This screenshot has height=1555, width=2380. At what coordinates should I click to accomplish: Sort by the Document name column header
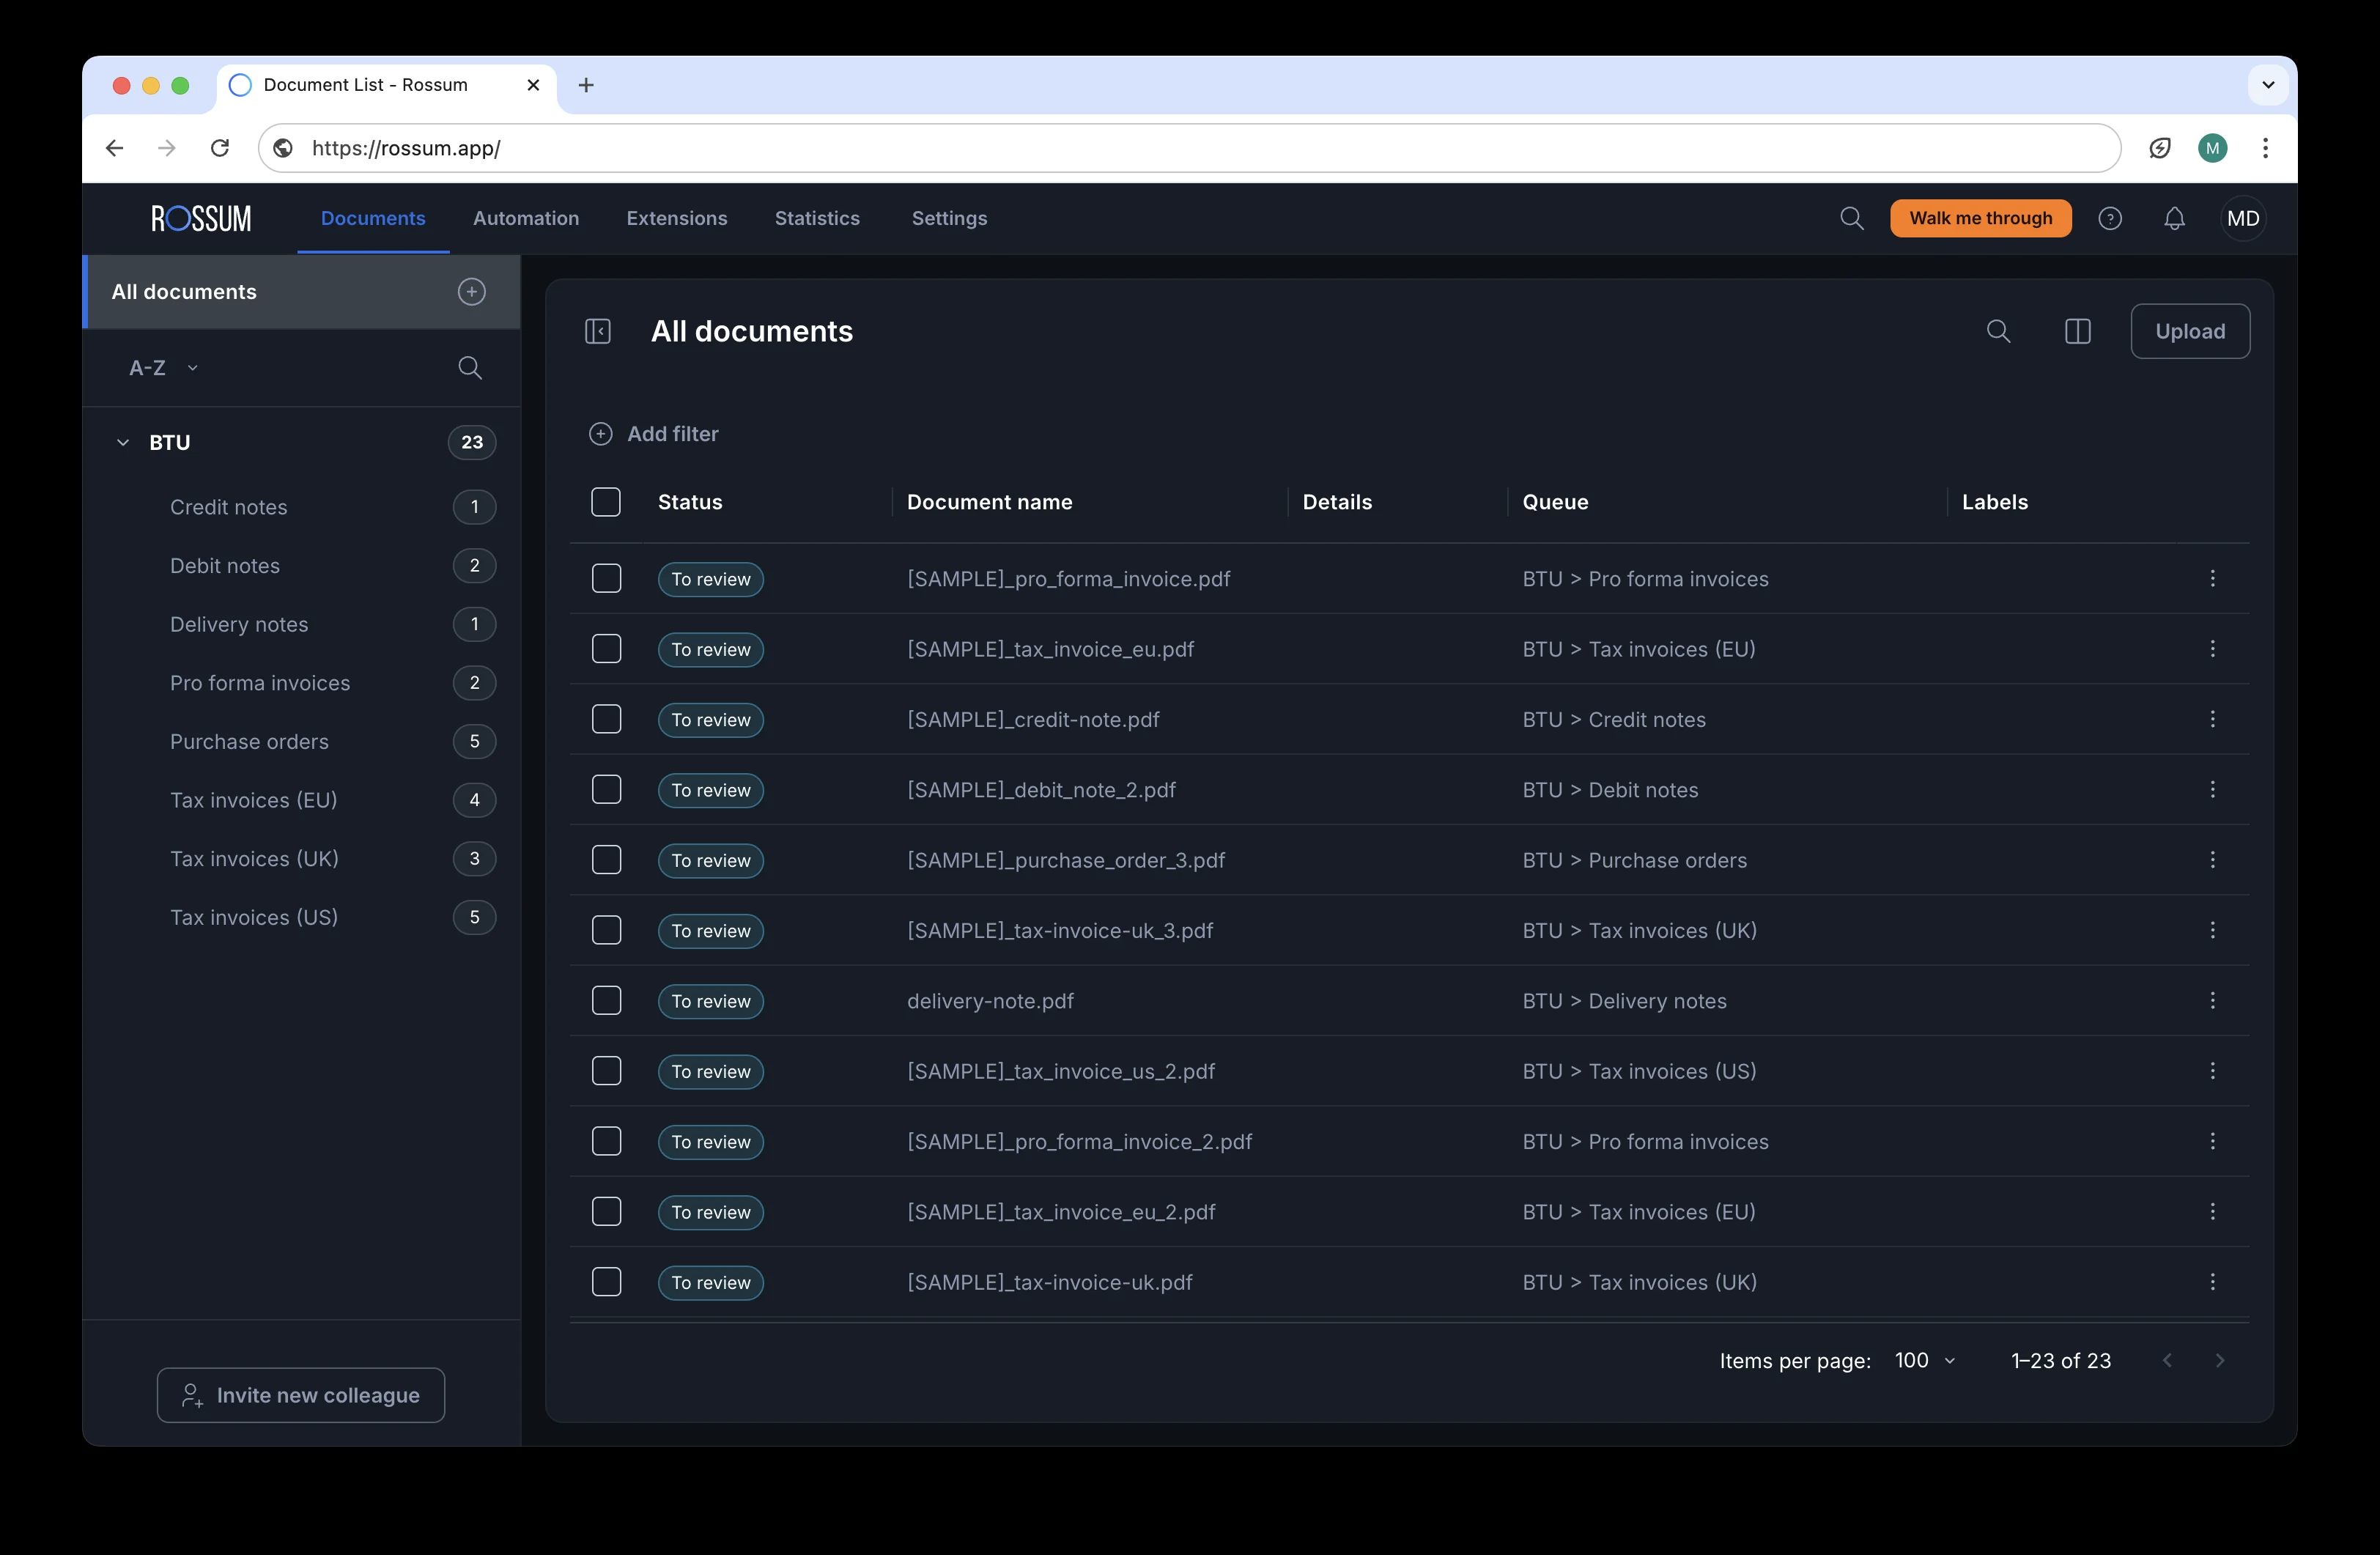click(x=989, y=502)
